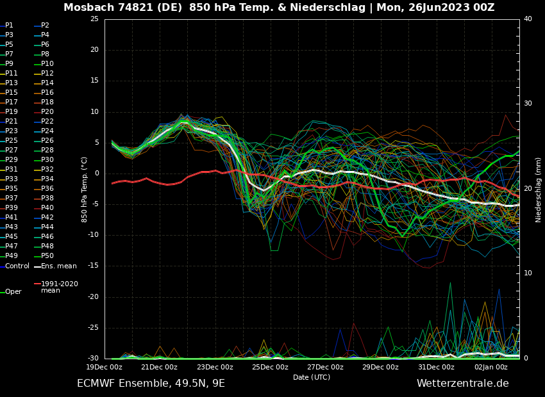This screenshot has height=397, width=545.
Task: Click the red line swatch beside 1991-2020 mean
Action: (x=37, y=284)
